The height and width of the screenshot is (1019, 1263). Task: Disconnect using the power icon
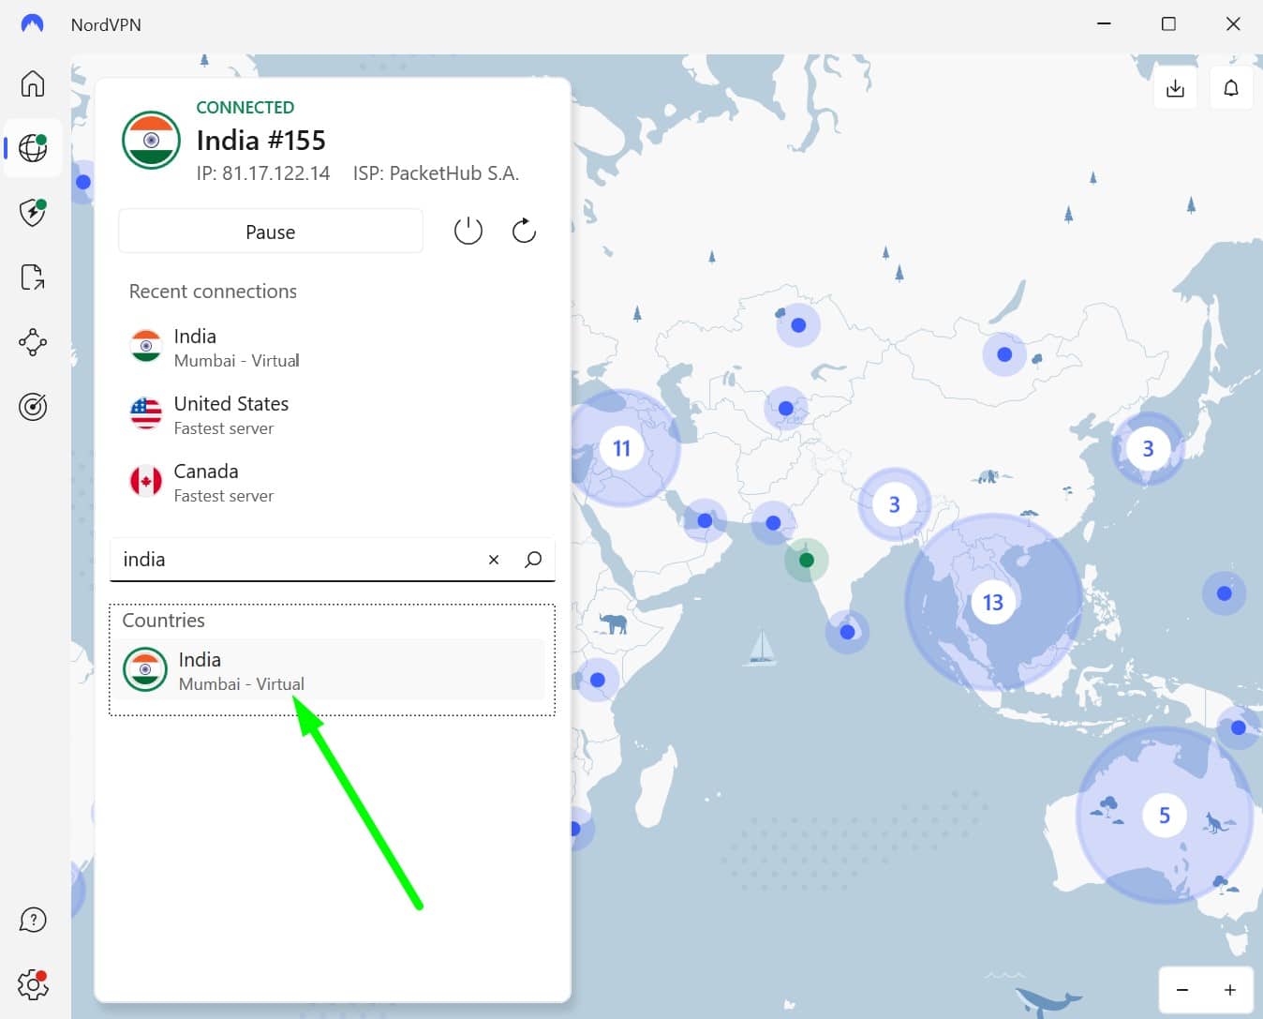[x=468, y=231]
